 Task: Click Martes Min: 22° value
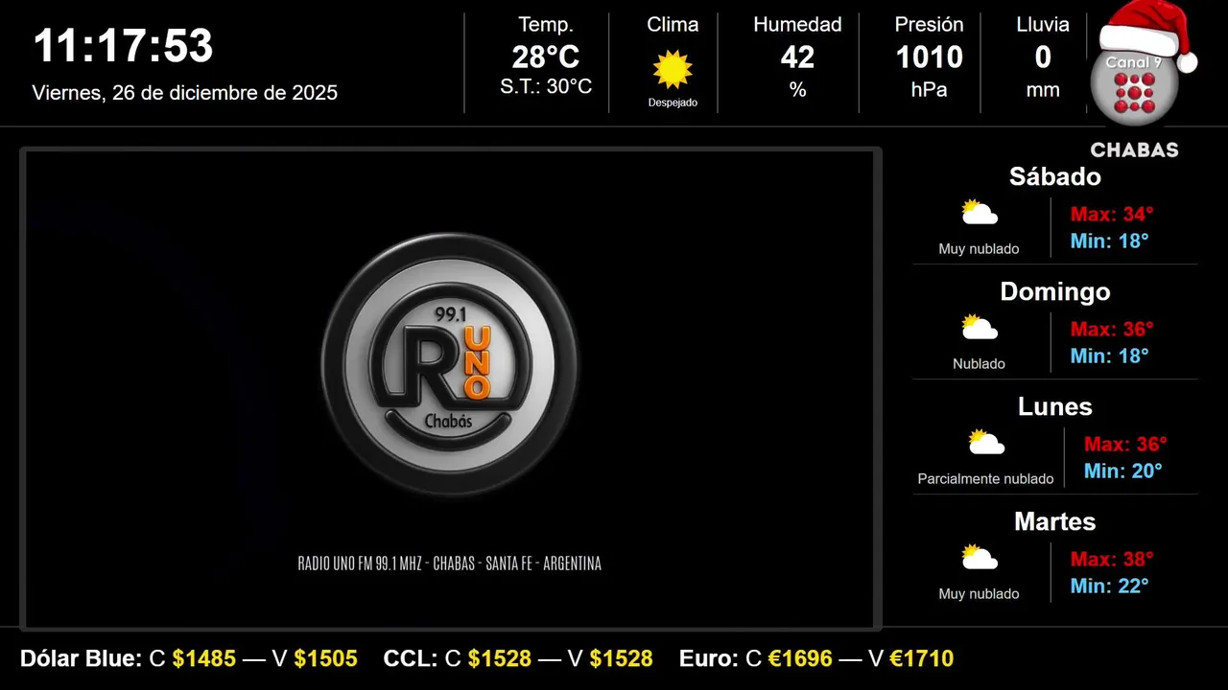[x=1110, y=586]
